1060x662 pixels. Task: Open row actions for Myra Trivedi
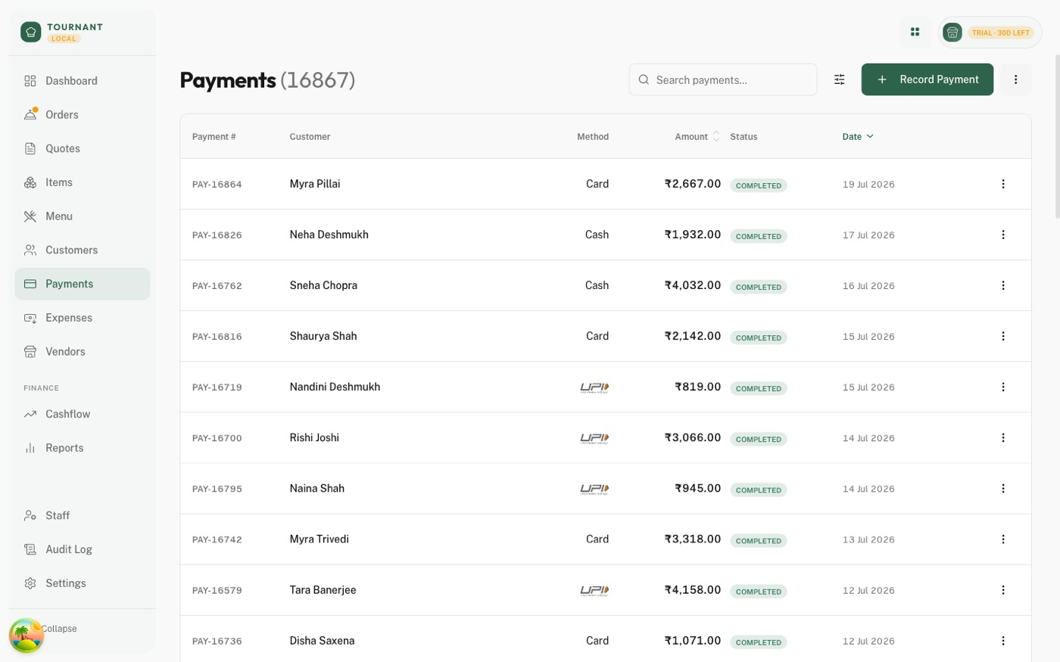point(1003,539)
